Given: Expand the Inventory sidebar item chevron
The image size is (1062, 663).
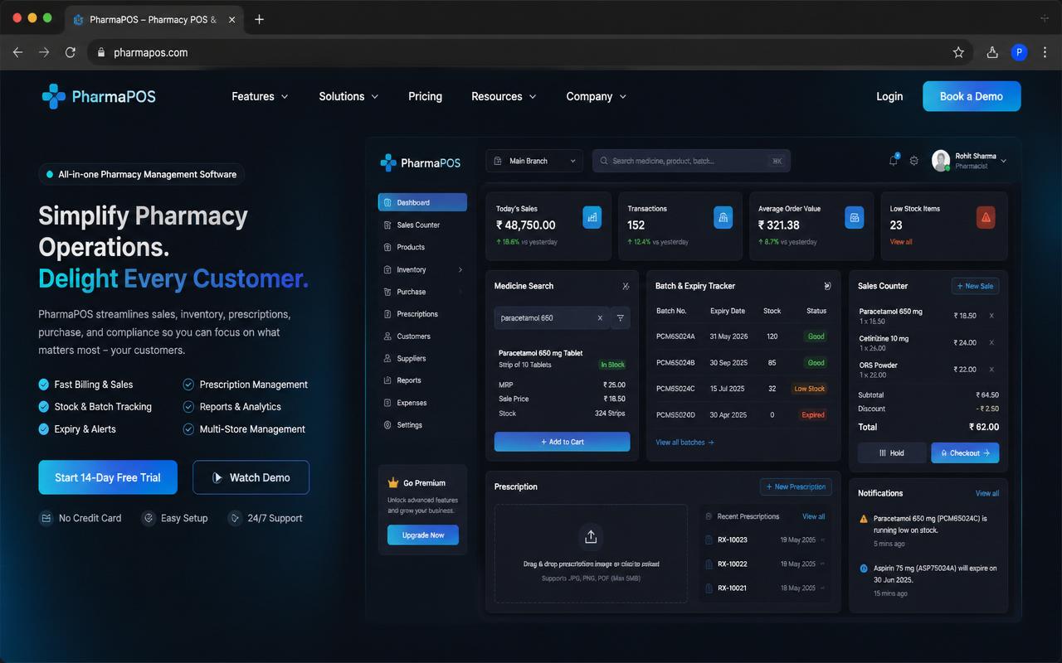Looking at the screenshot, I should click(460, 269).
